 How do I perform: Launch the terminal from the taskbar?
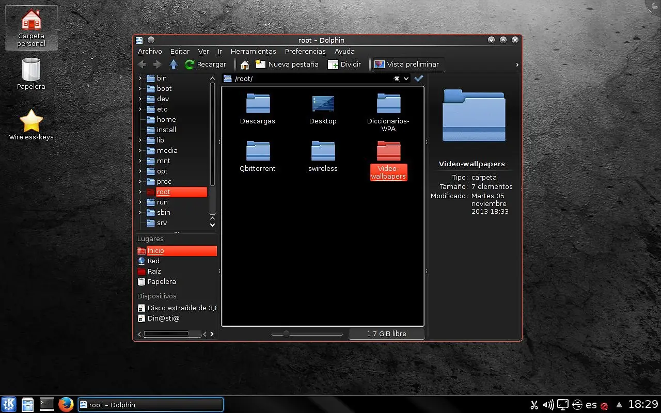47,404
